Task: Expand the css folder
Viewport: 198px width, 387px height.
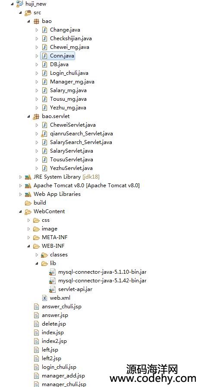Action: [x=29, y=220]
